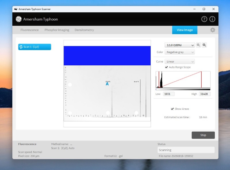Click the high red marker on histogram
Image resolution: width=230 pixels, height=170 pixels.
(x=201, y=79)
